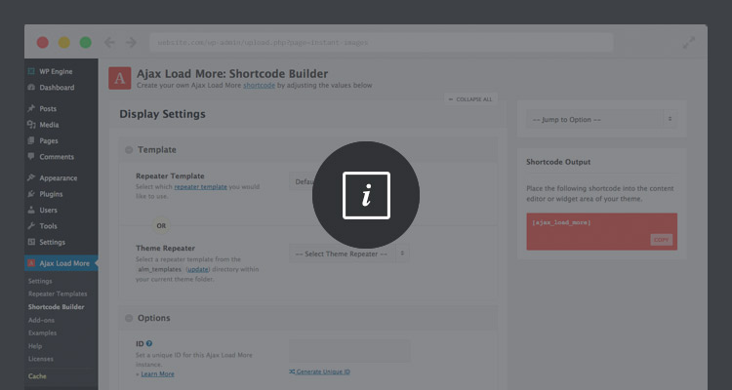This screenshot has width=732, height=390.
Task: Click the Pages icon in sidebar
Action: pos(31,140)
